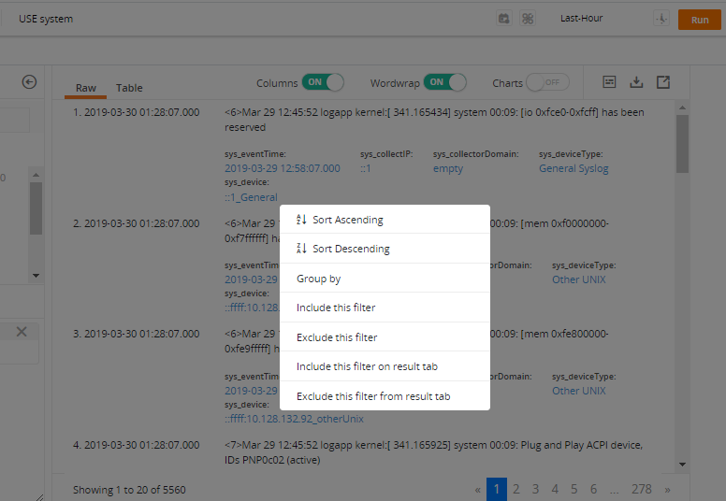The image size is (726, 501).
Task: Open results in new window icon
Action: [x=663, y=82]
